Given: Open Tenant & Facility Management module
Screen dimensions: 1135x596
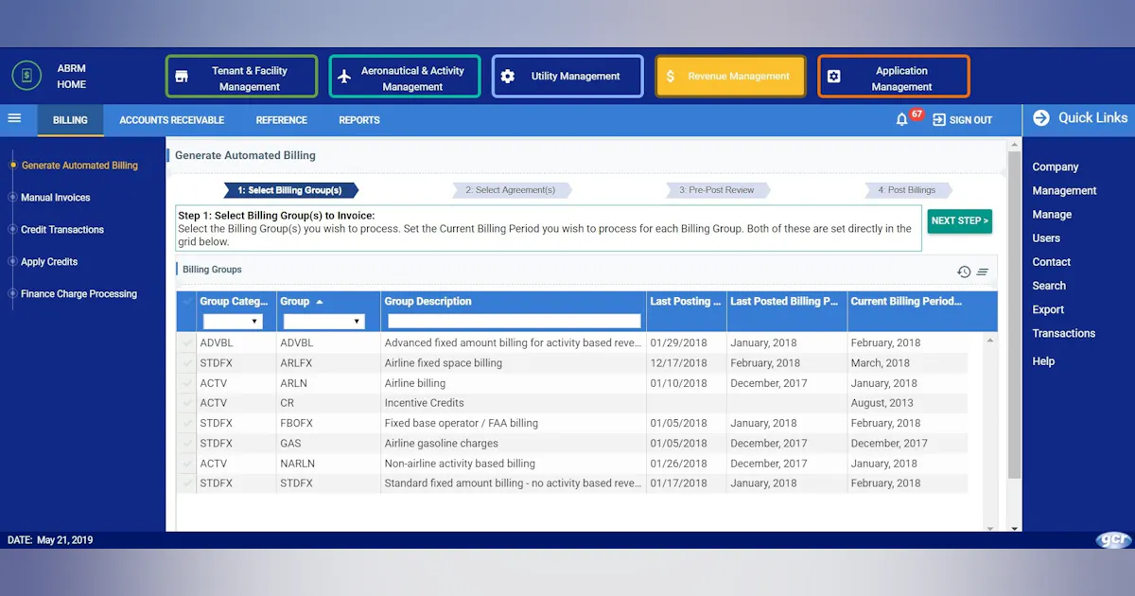Looking at the screenshot, I should (x=241, y=77).
